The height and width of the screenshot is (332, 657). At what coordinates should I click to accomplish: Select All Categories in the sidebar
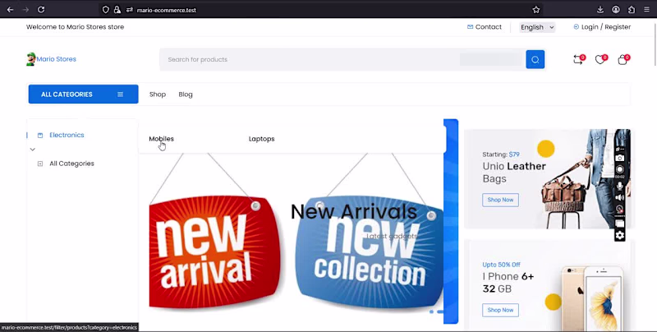(x=71, y=164)
